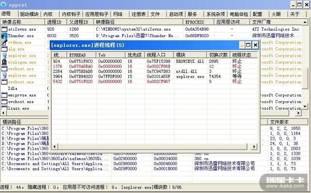Click file version 8, 2, 2, 1650
Screen dimensions: 311x193
point(285,128)
